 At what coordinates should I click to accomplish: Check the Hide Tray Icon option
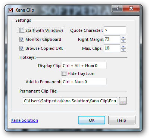(x=64, y=73)
